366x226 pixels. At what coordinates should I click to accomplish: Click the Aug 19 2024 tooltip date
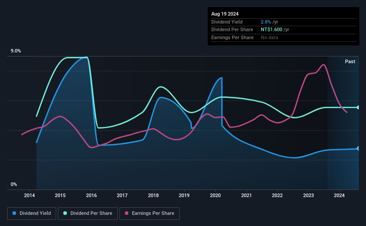(x=225, y=14)
